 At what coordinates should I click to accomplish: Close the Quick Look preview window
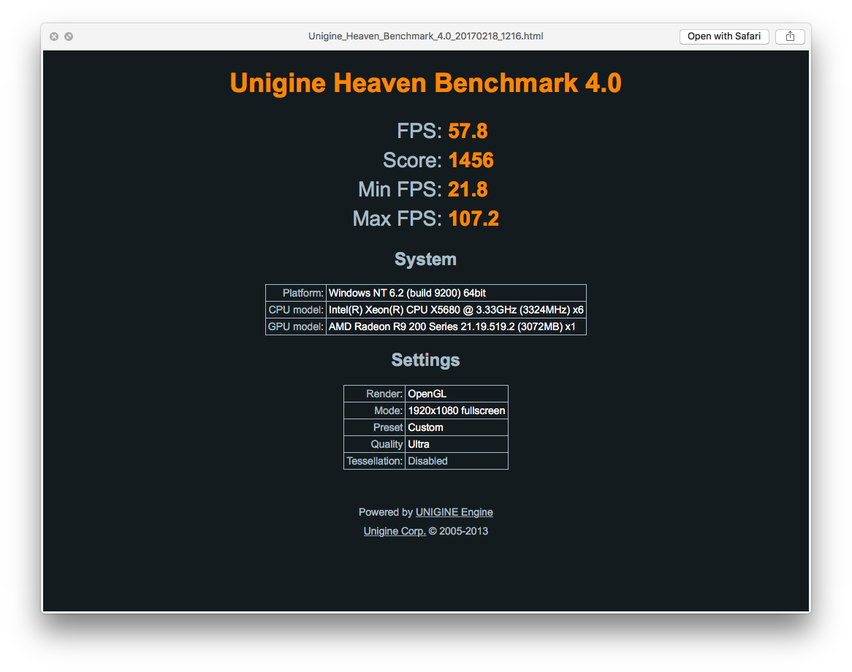54,37
